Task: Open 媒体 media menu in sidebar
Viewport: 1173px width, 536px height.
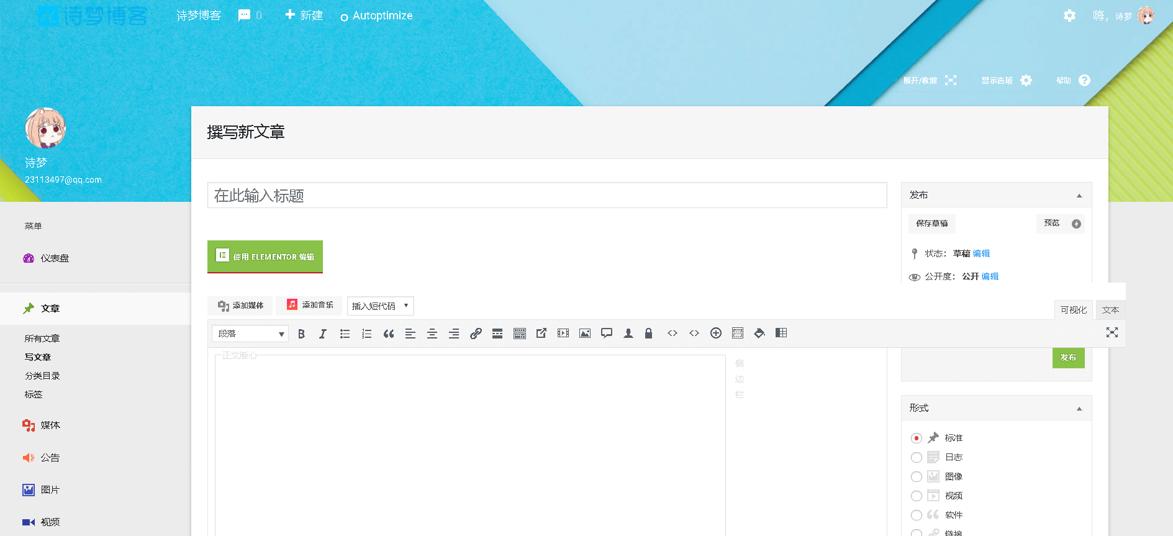Action: [x=50, y=425]
